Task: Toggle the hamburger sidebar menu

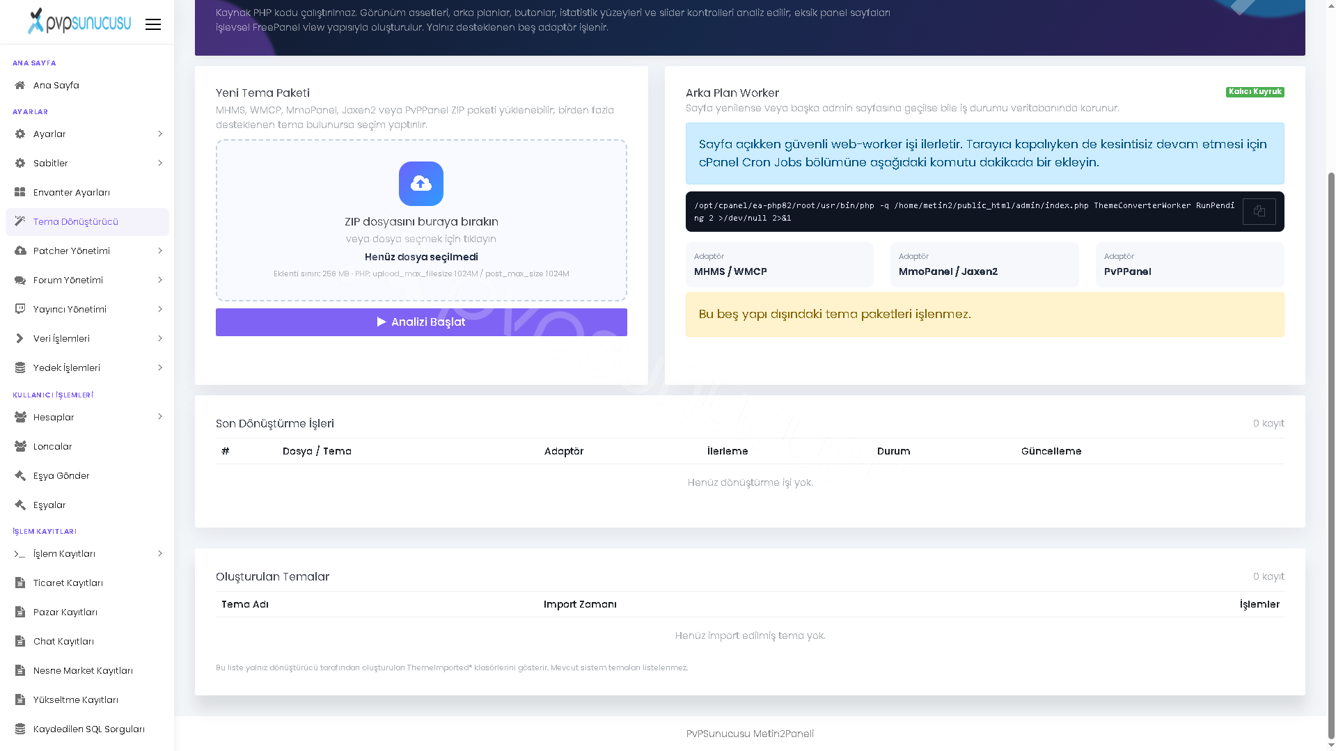Action: 153,24
